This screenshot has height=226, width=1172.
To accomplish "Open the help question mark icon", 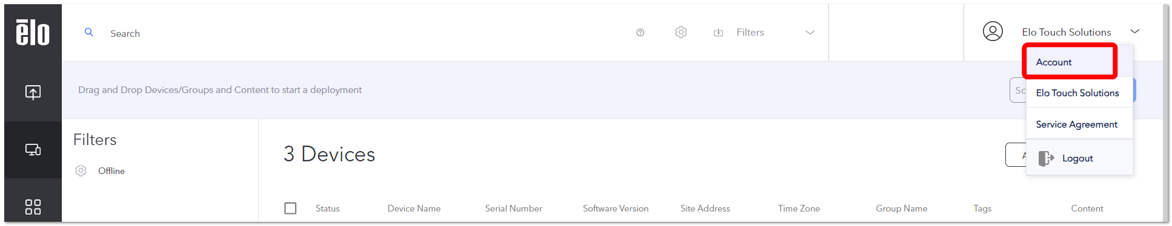I will pos(640,33).
